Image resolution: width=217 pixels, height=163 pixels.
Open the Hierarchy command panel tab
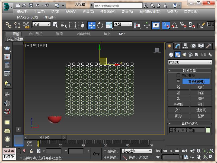point(185,46)
